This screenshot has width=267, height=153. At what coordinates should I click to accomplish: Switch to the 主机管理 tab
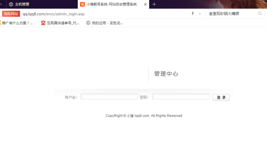[42, 4]
